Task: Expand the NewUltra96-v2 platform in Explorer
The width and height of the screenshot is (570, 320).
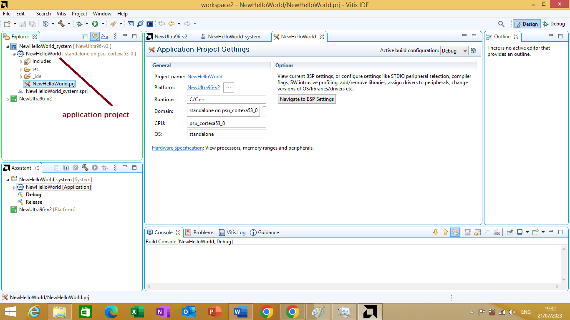Action: coord(8,99)
